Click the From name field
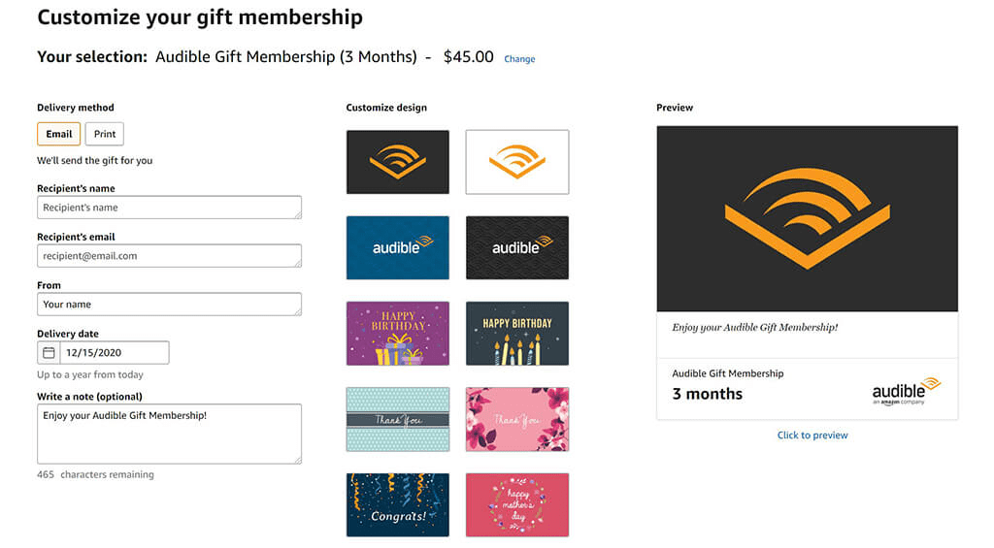The width and height of the screenshot is (994, 548). [x=169, y=305]
